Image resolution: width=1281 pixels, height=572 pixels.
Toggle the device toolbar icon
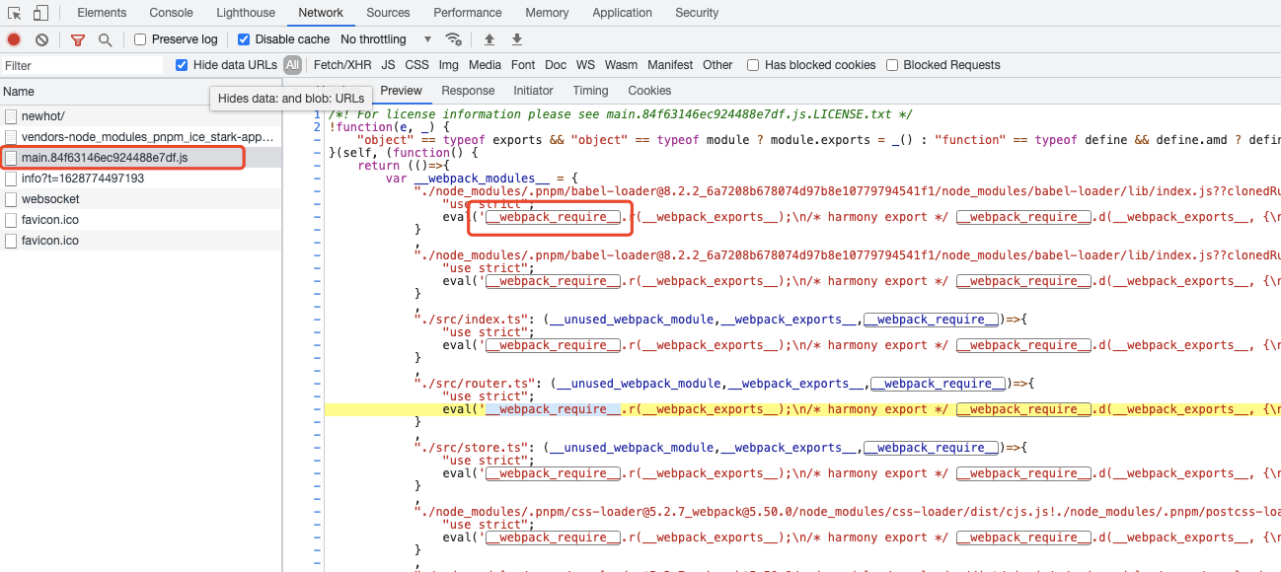coord(38,12)
